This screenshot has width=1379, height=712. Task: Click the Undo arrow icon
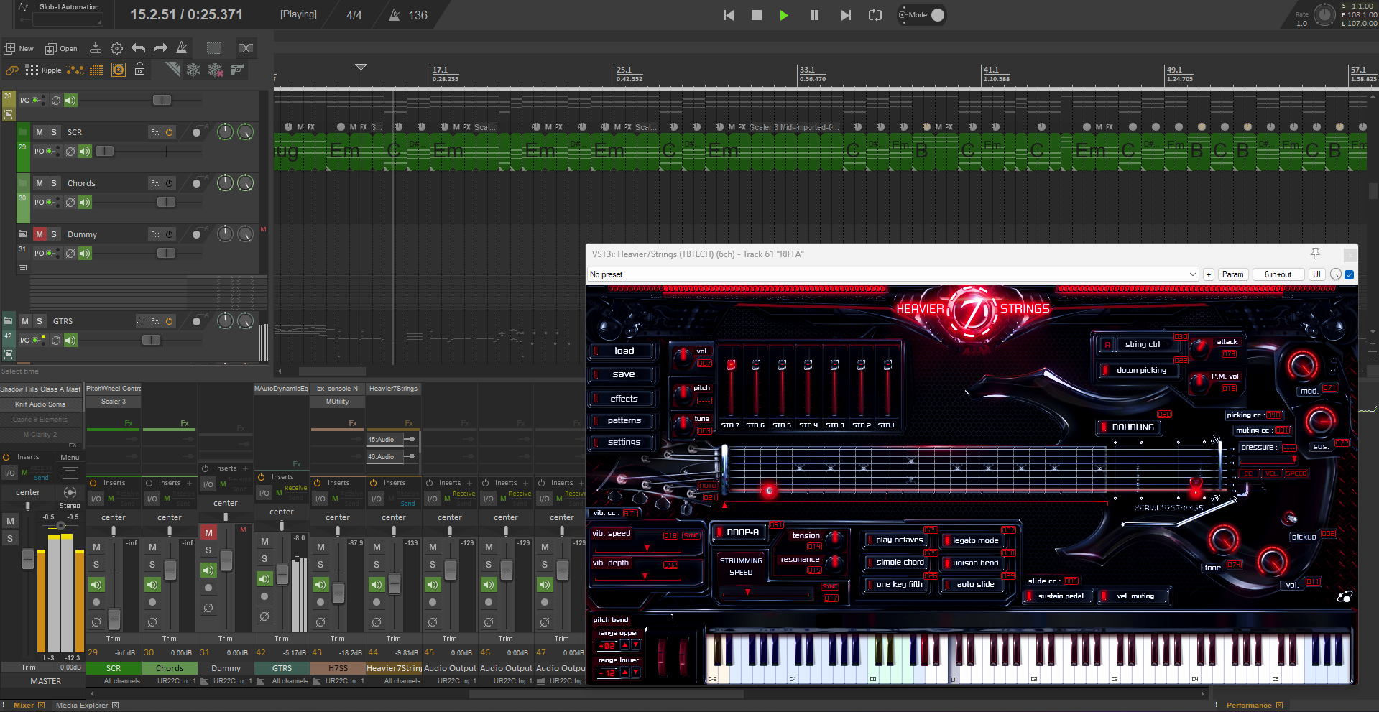coord(139,48)
